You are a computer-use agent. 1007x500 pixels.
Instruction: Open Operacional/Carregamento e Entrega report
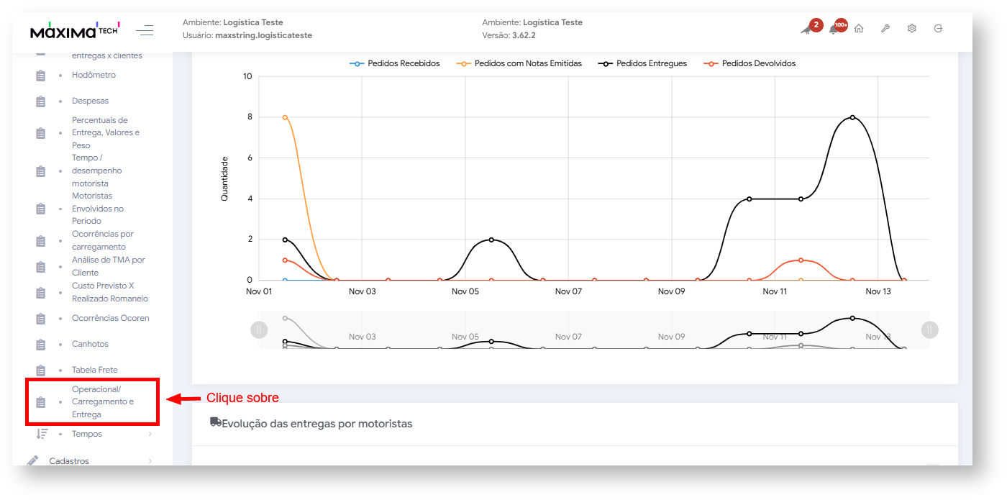[102, 402]
